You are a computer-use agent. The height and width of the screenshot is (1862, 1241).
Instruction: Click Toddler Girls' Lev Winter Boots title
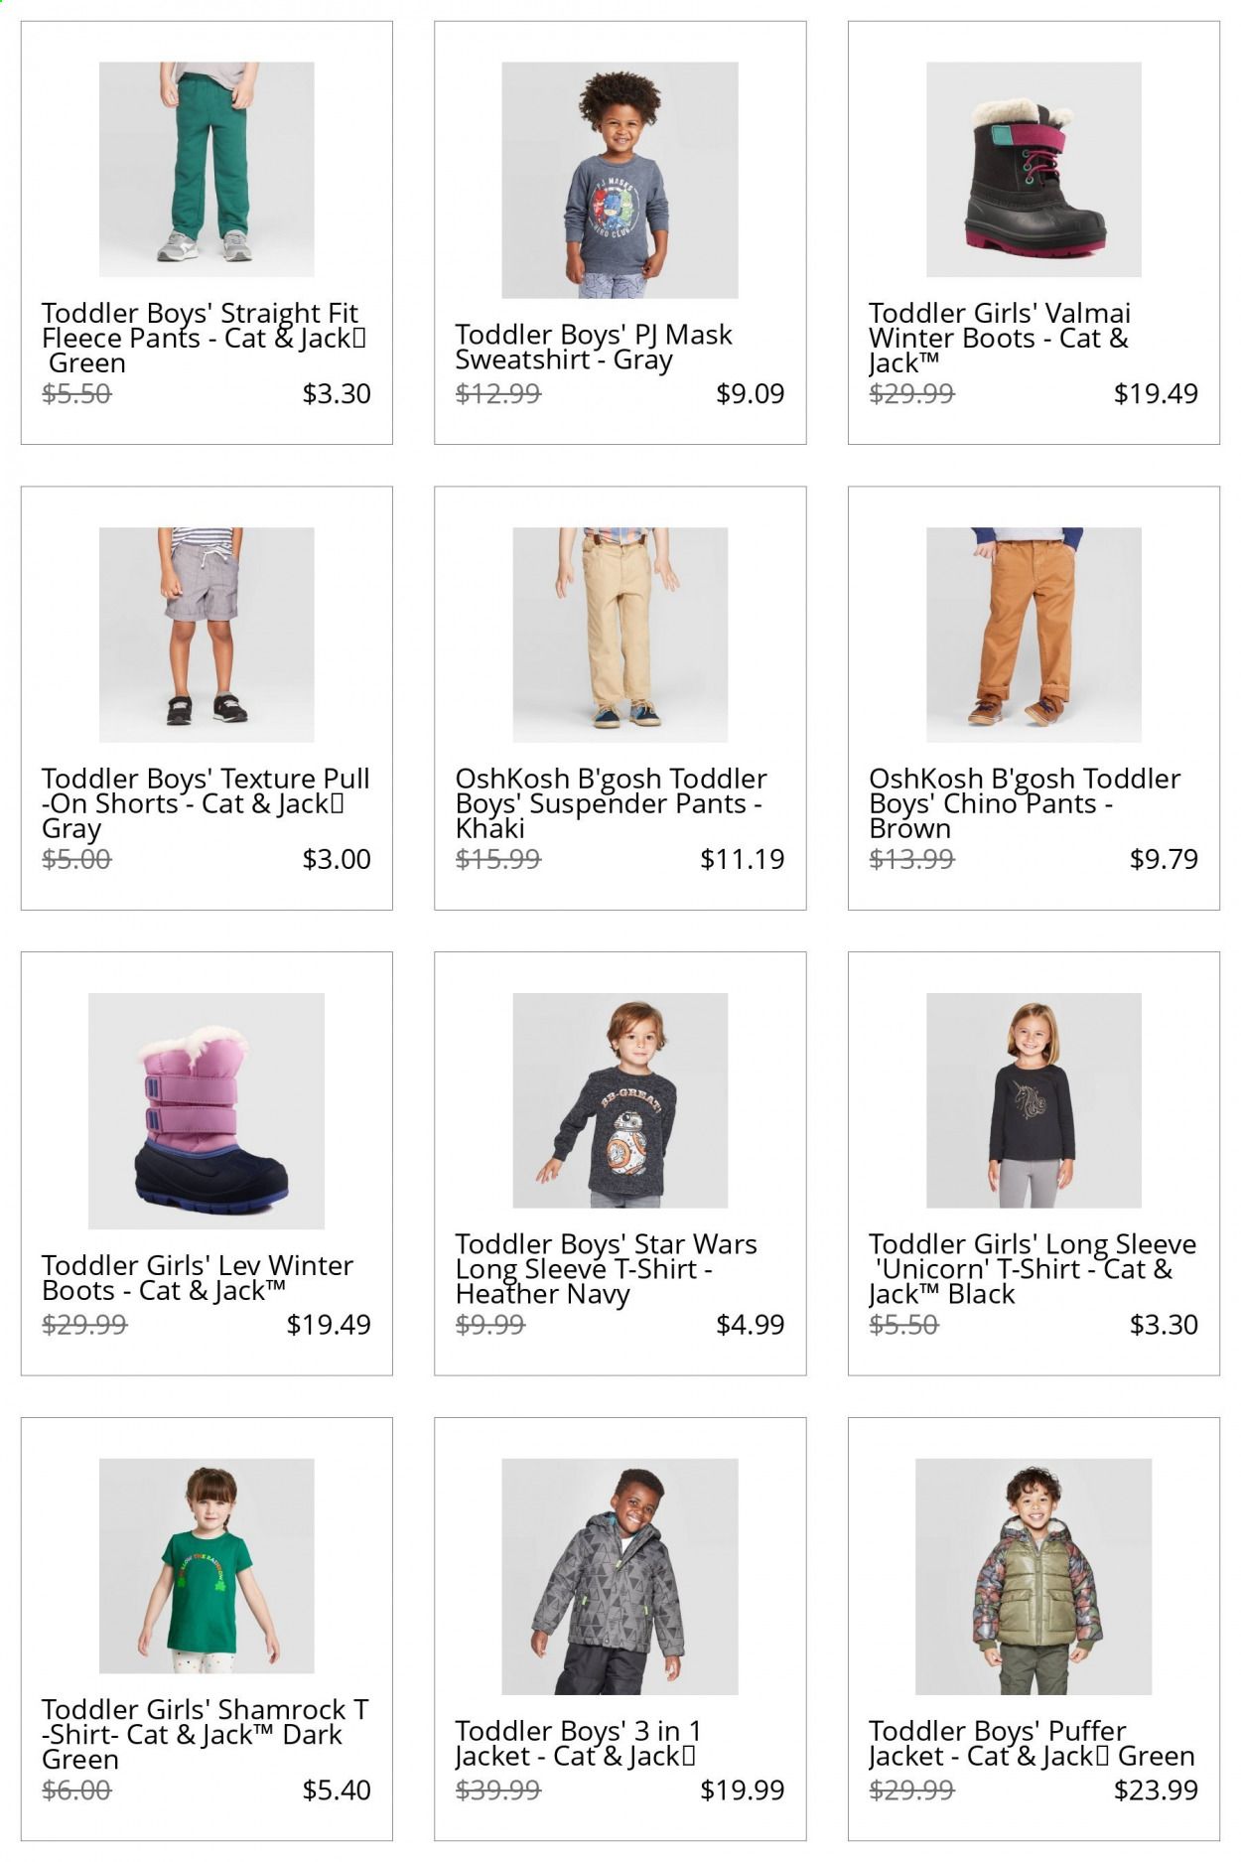(198, 1278)
